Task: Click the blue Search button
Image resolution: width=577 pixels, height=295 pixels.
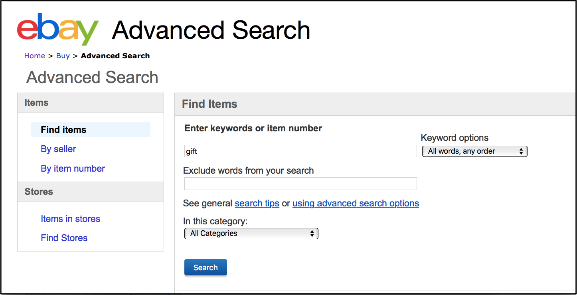Action: click(x=206, y=267)
